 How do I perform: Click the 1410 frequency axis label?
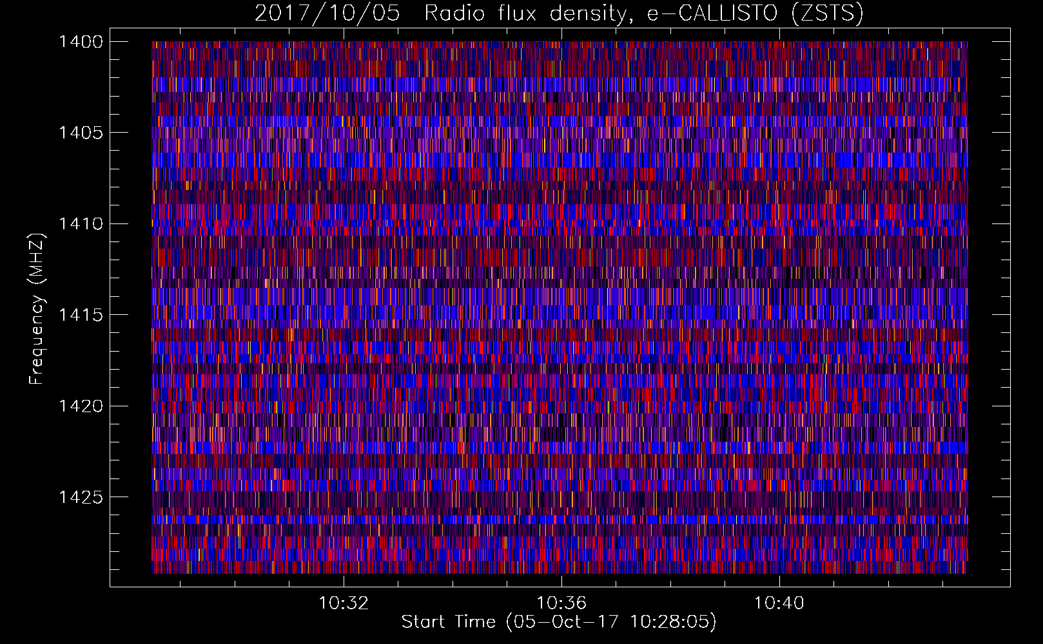(81, 224)
